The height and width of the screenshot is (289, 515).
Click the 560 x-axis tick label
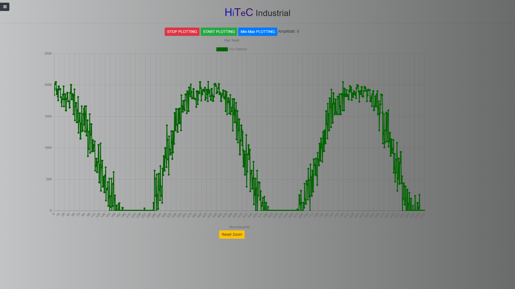[x=255, y=215]
